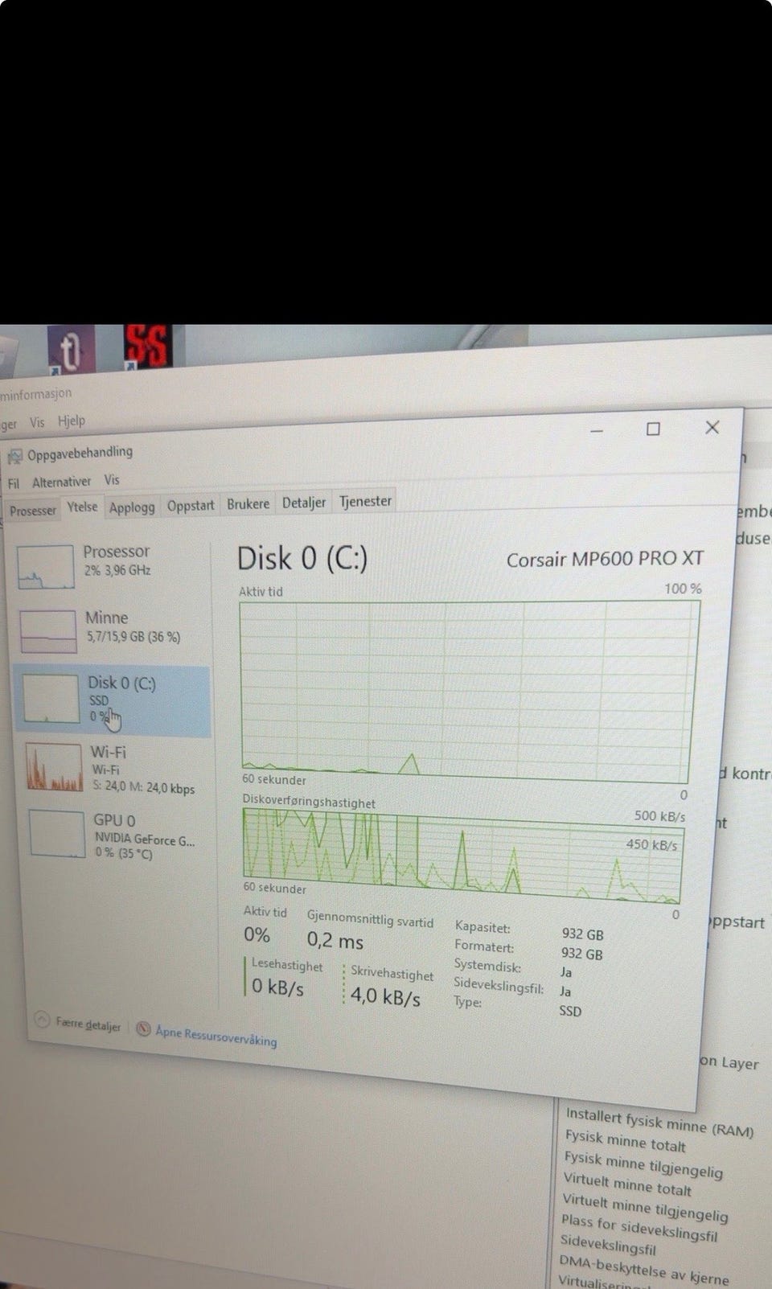Image resolution: width=772 pixels, height=1289 pixels.
Task: Open the Hjelp menu in Systeminformasjon window
Action: point(72,421)
